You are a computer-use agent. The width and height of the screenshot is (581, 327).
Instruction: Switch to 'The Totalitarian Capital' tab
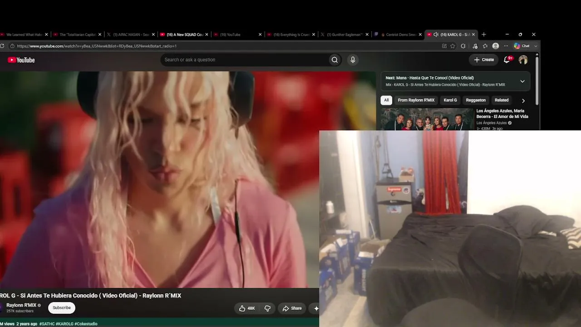pyautogui.click(x=77, y=35)
